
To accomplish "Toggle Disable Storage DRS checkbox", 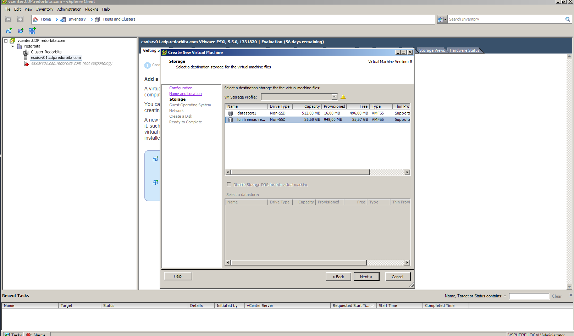I will coord(229,184).
